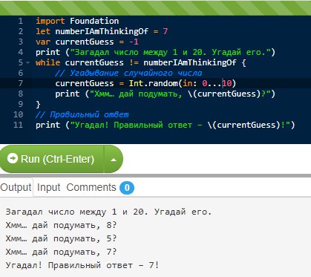This screenshot has width=311, height=277.
Task: Click output line 'Угадал! Правильный ответ – 7!'
Action: 82,265
